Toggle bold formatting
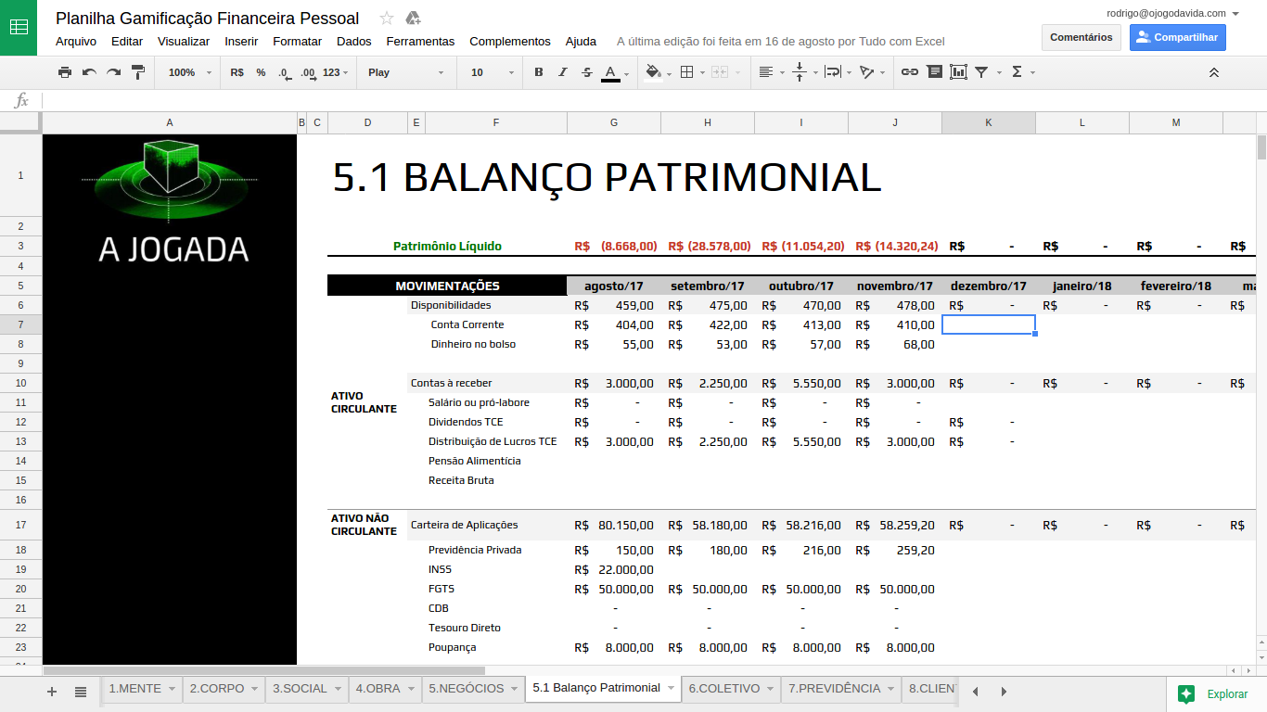 click(539, 72)
